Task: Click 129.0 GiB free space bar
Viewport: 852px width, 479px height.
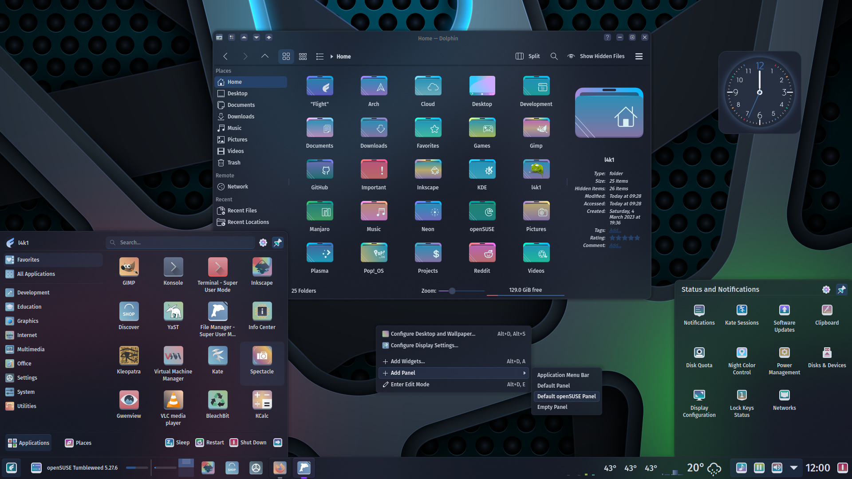Action: point(525,291)
